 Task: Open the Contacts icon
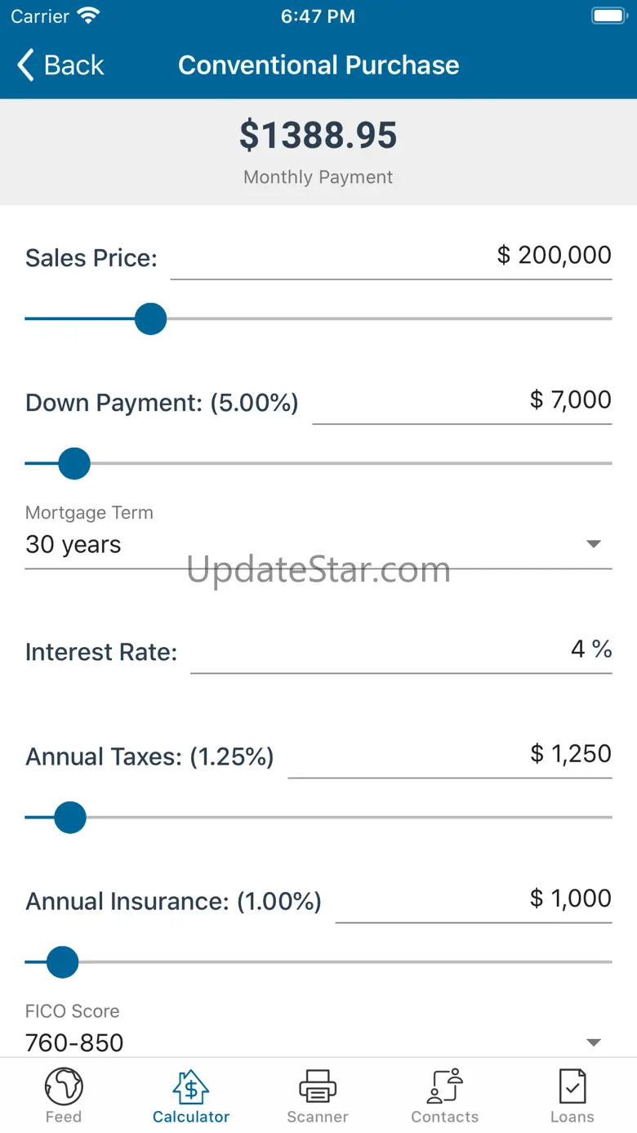pos(445,1086)
